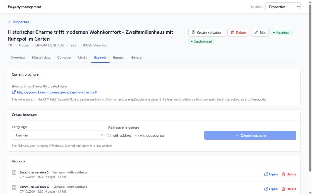This screenshot has height=195, width=312.
Task: Switch to the Overview tab
Action: (x=18, y=57)
